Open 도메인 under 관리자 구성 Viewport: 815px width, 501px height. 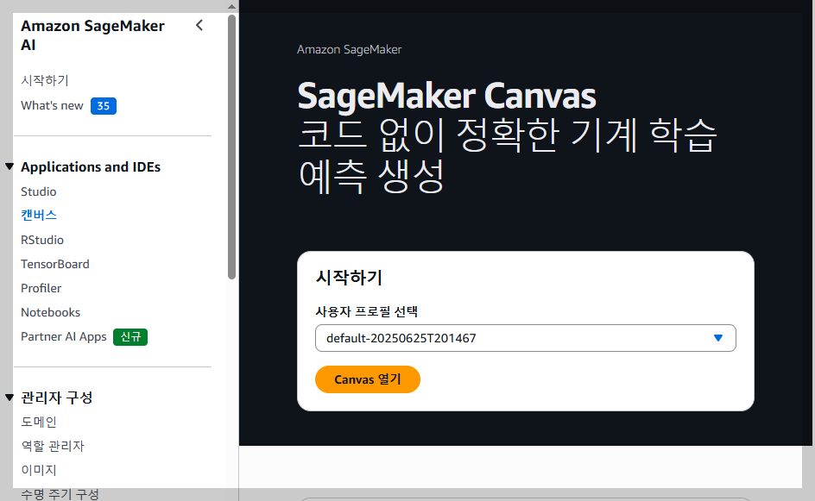pyautogui.click(x=39, y=422)
